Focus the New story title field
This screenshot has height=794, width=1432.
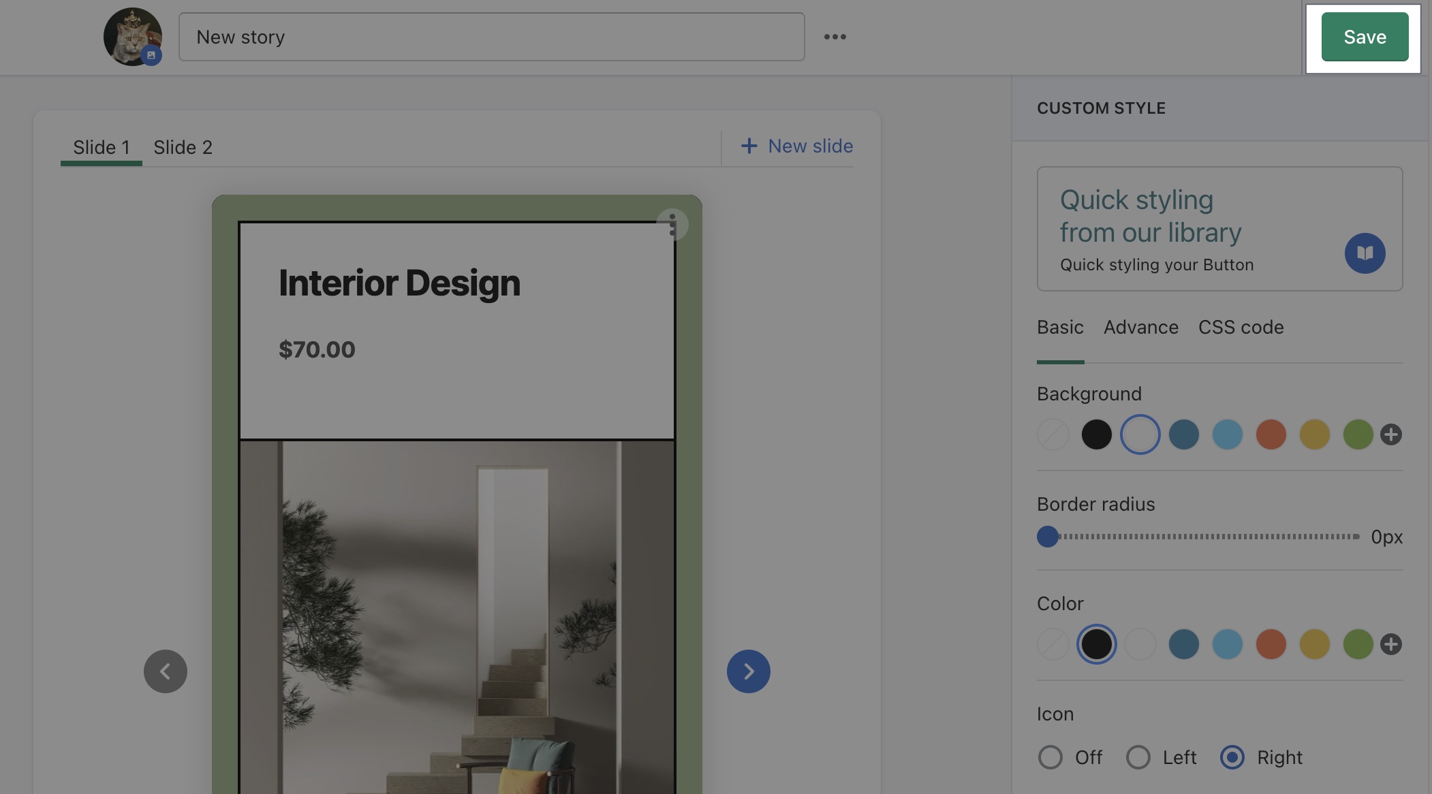(x=491, y=37)
